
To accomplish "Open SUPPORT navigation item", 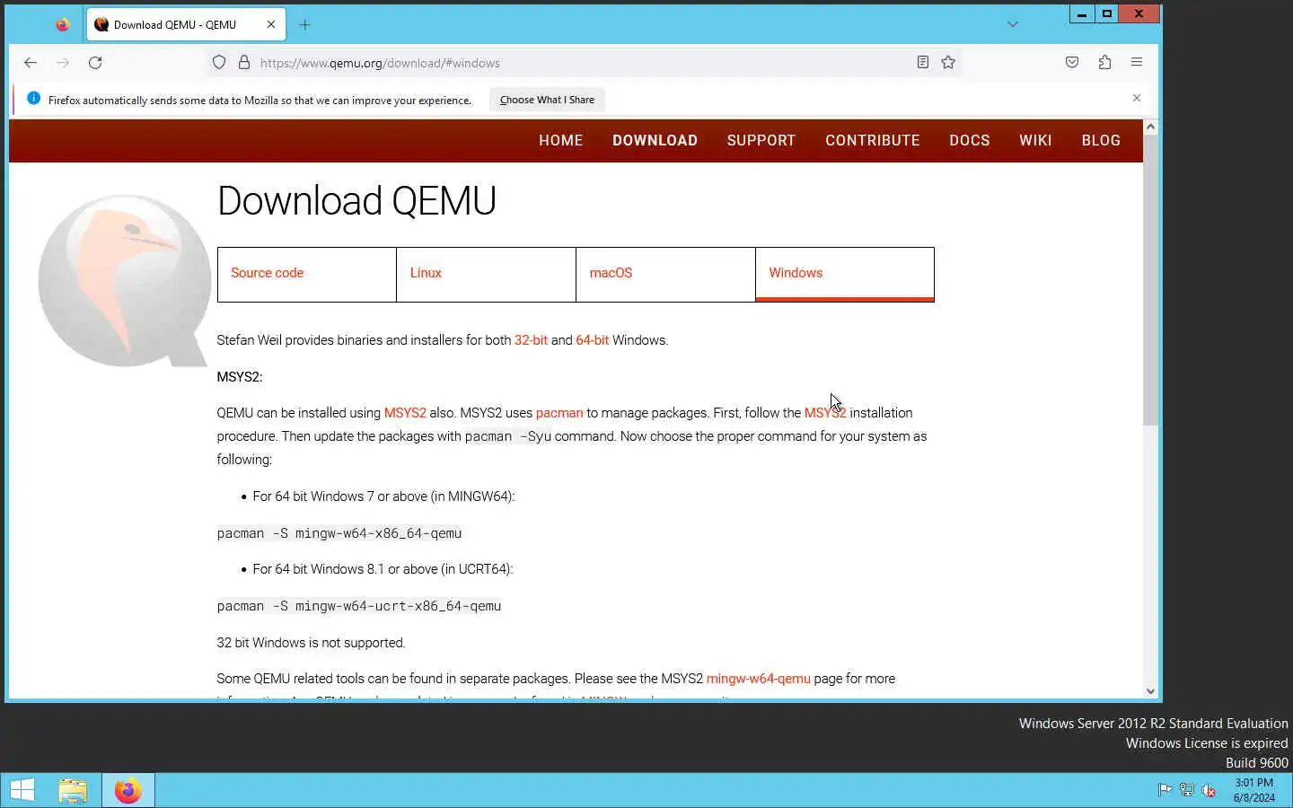I will click(761, 141).
